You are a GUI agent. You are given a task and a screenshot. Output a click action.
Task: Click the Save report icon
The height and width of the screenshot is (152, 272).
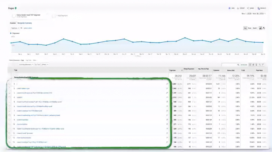[230, 8]
